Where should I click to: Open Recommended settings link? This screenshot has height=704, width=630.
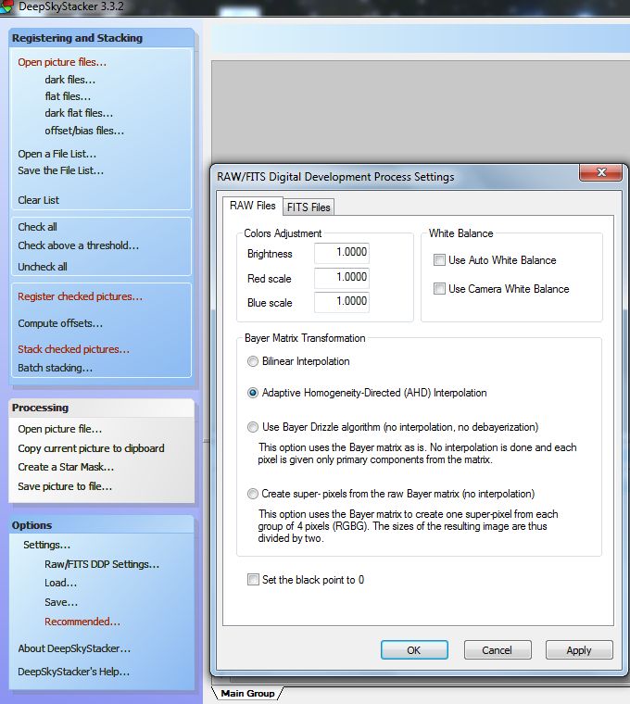[82, 622]
